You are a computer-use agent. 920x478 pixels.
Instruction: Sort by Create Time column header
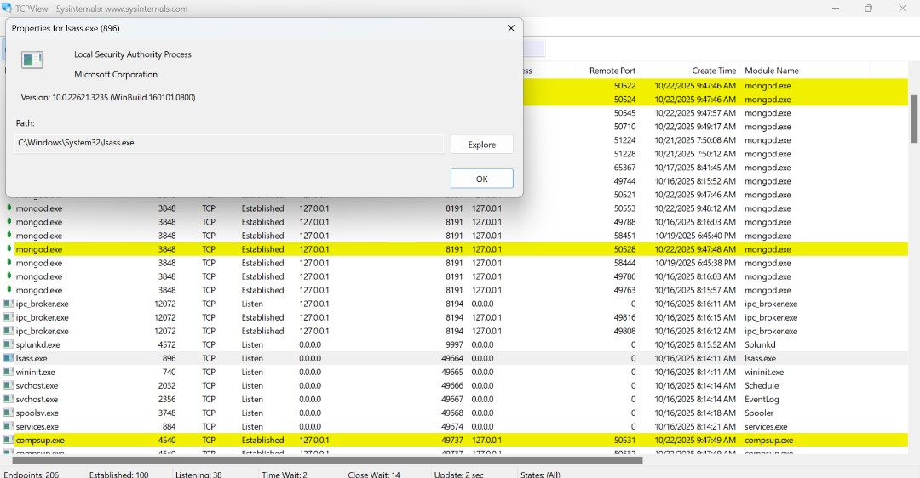(714, 71)
